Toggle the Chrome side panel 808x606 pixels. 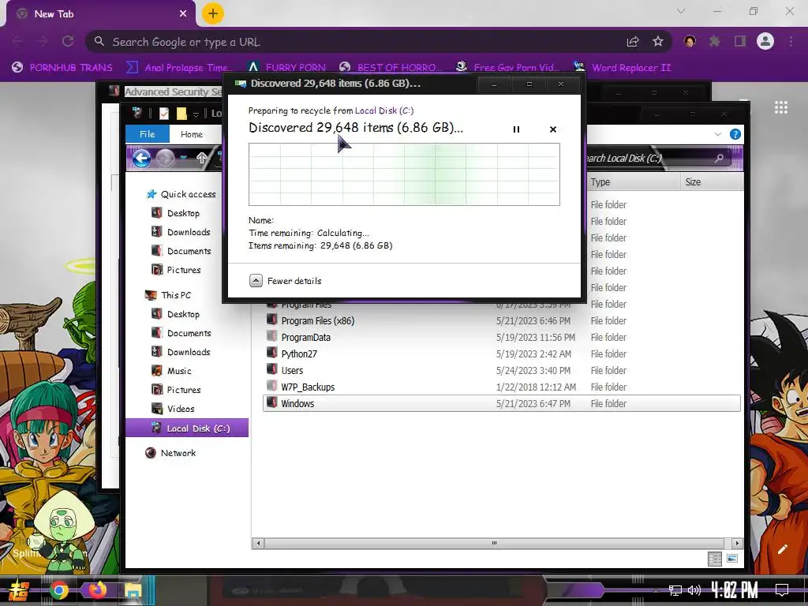click(740, 41)
